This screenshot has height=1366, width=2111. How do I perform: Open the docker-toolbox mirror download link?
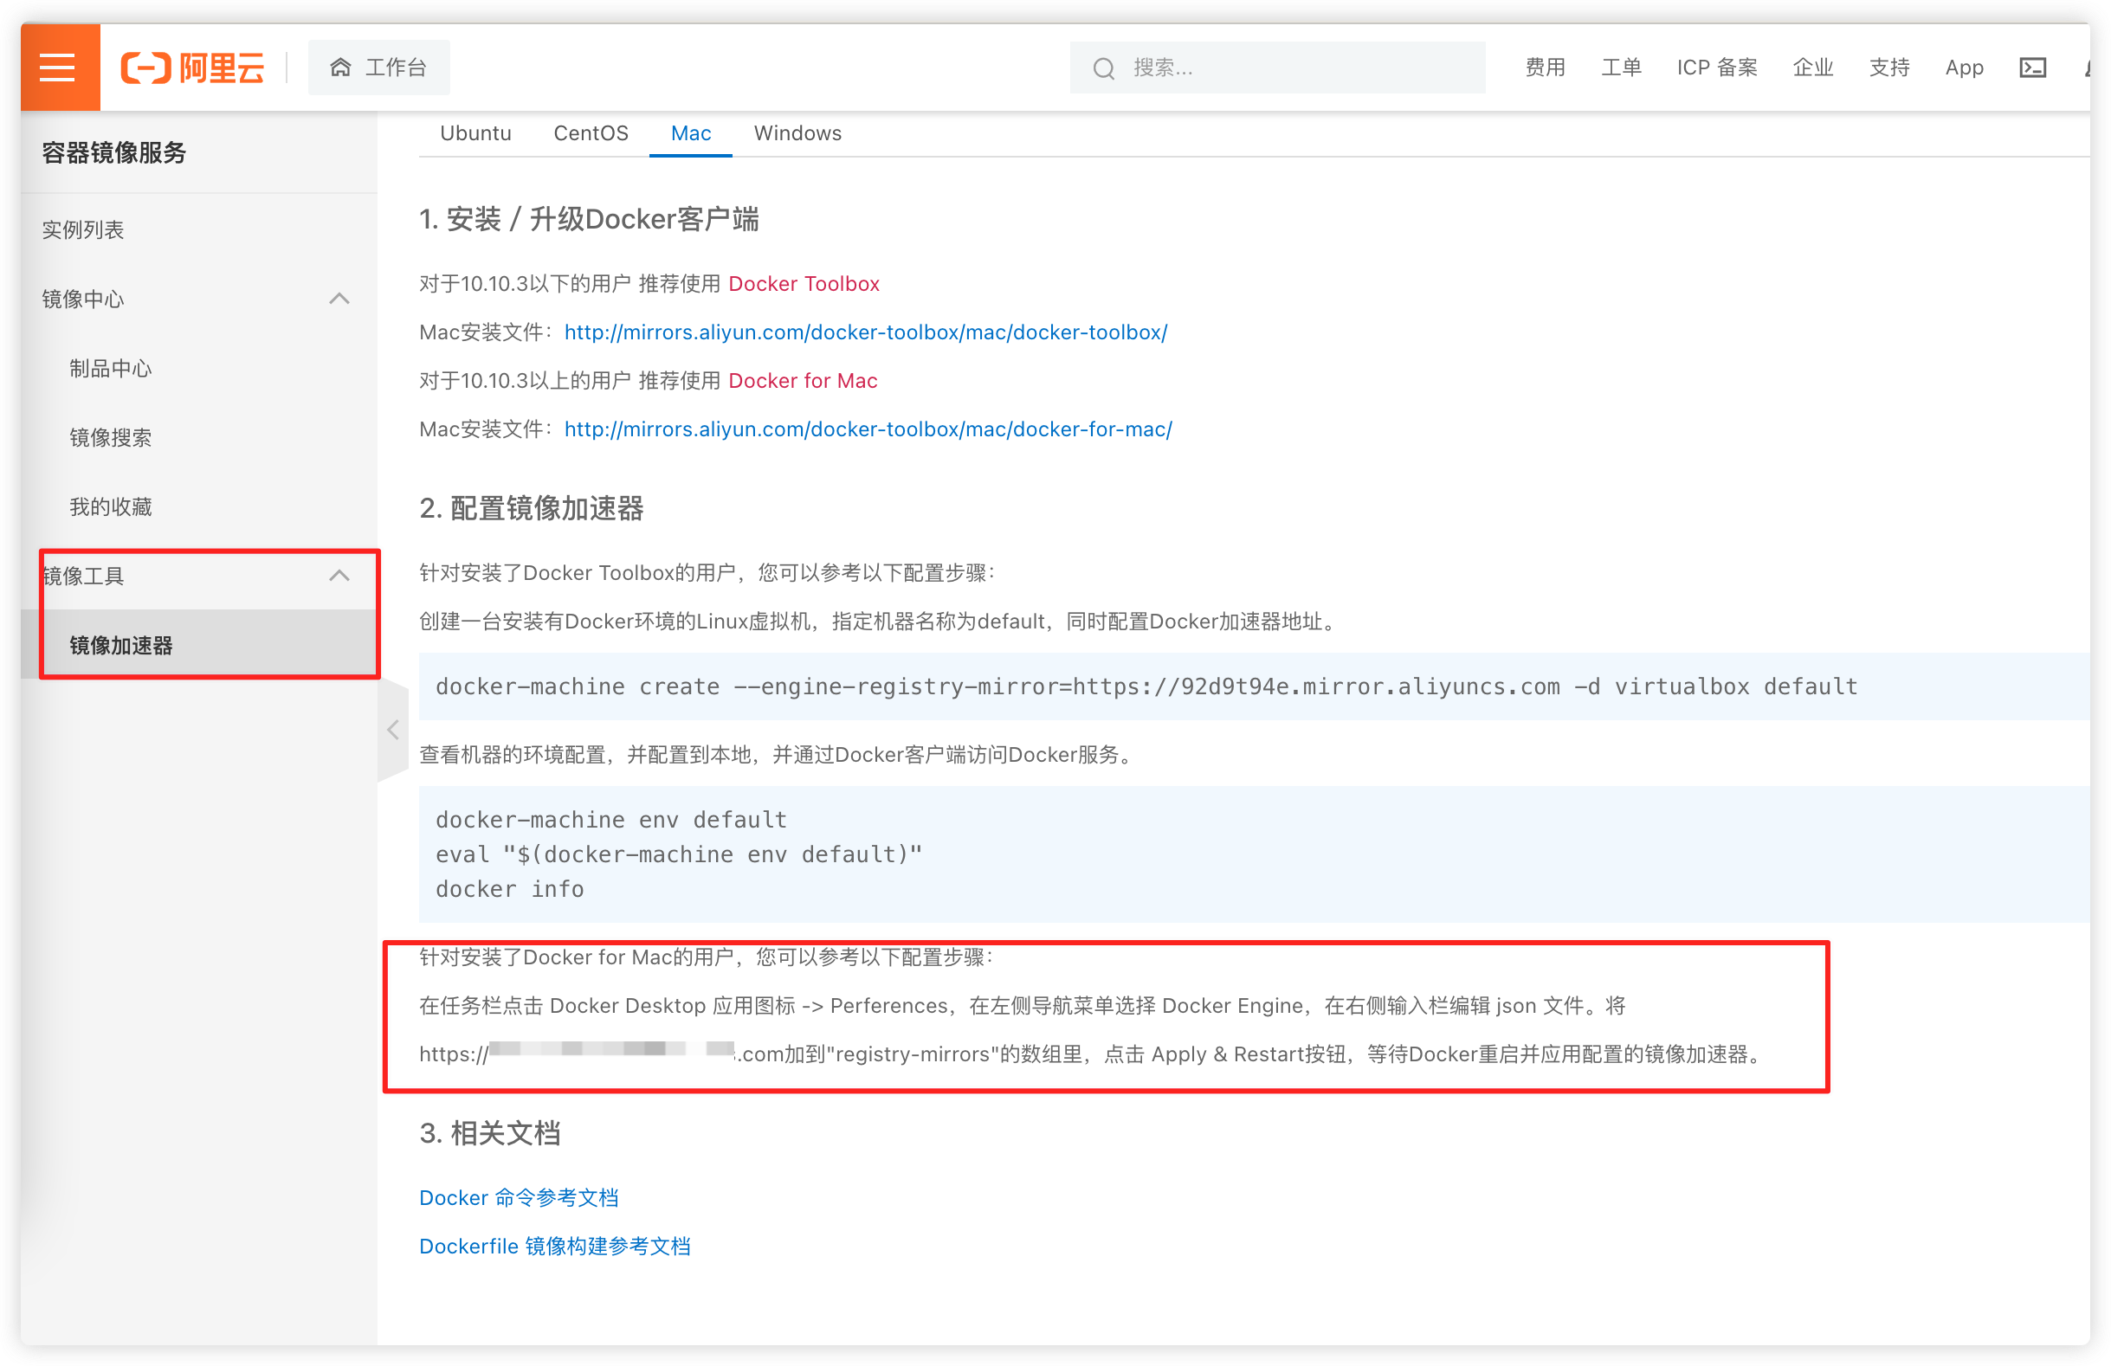[x=866, y=332]
